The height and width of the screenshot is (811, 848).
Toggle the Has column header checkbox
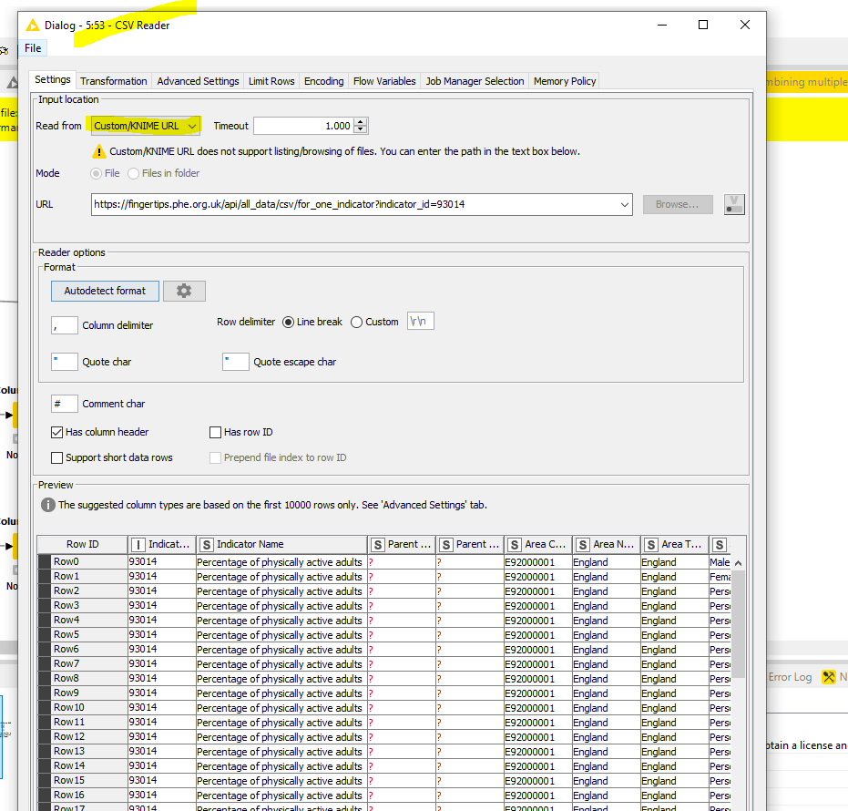(x=58, y=432)
